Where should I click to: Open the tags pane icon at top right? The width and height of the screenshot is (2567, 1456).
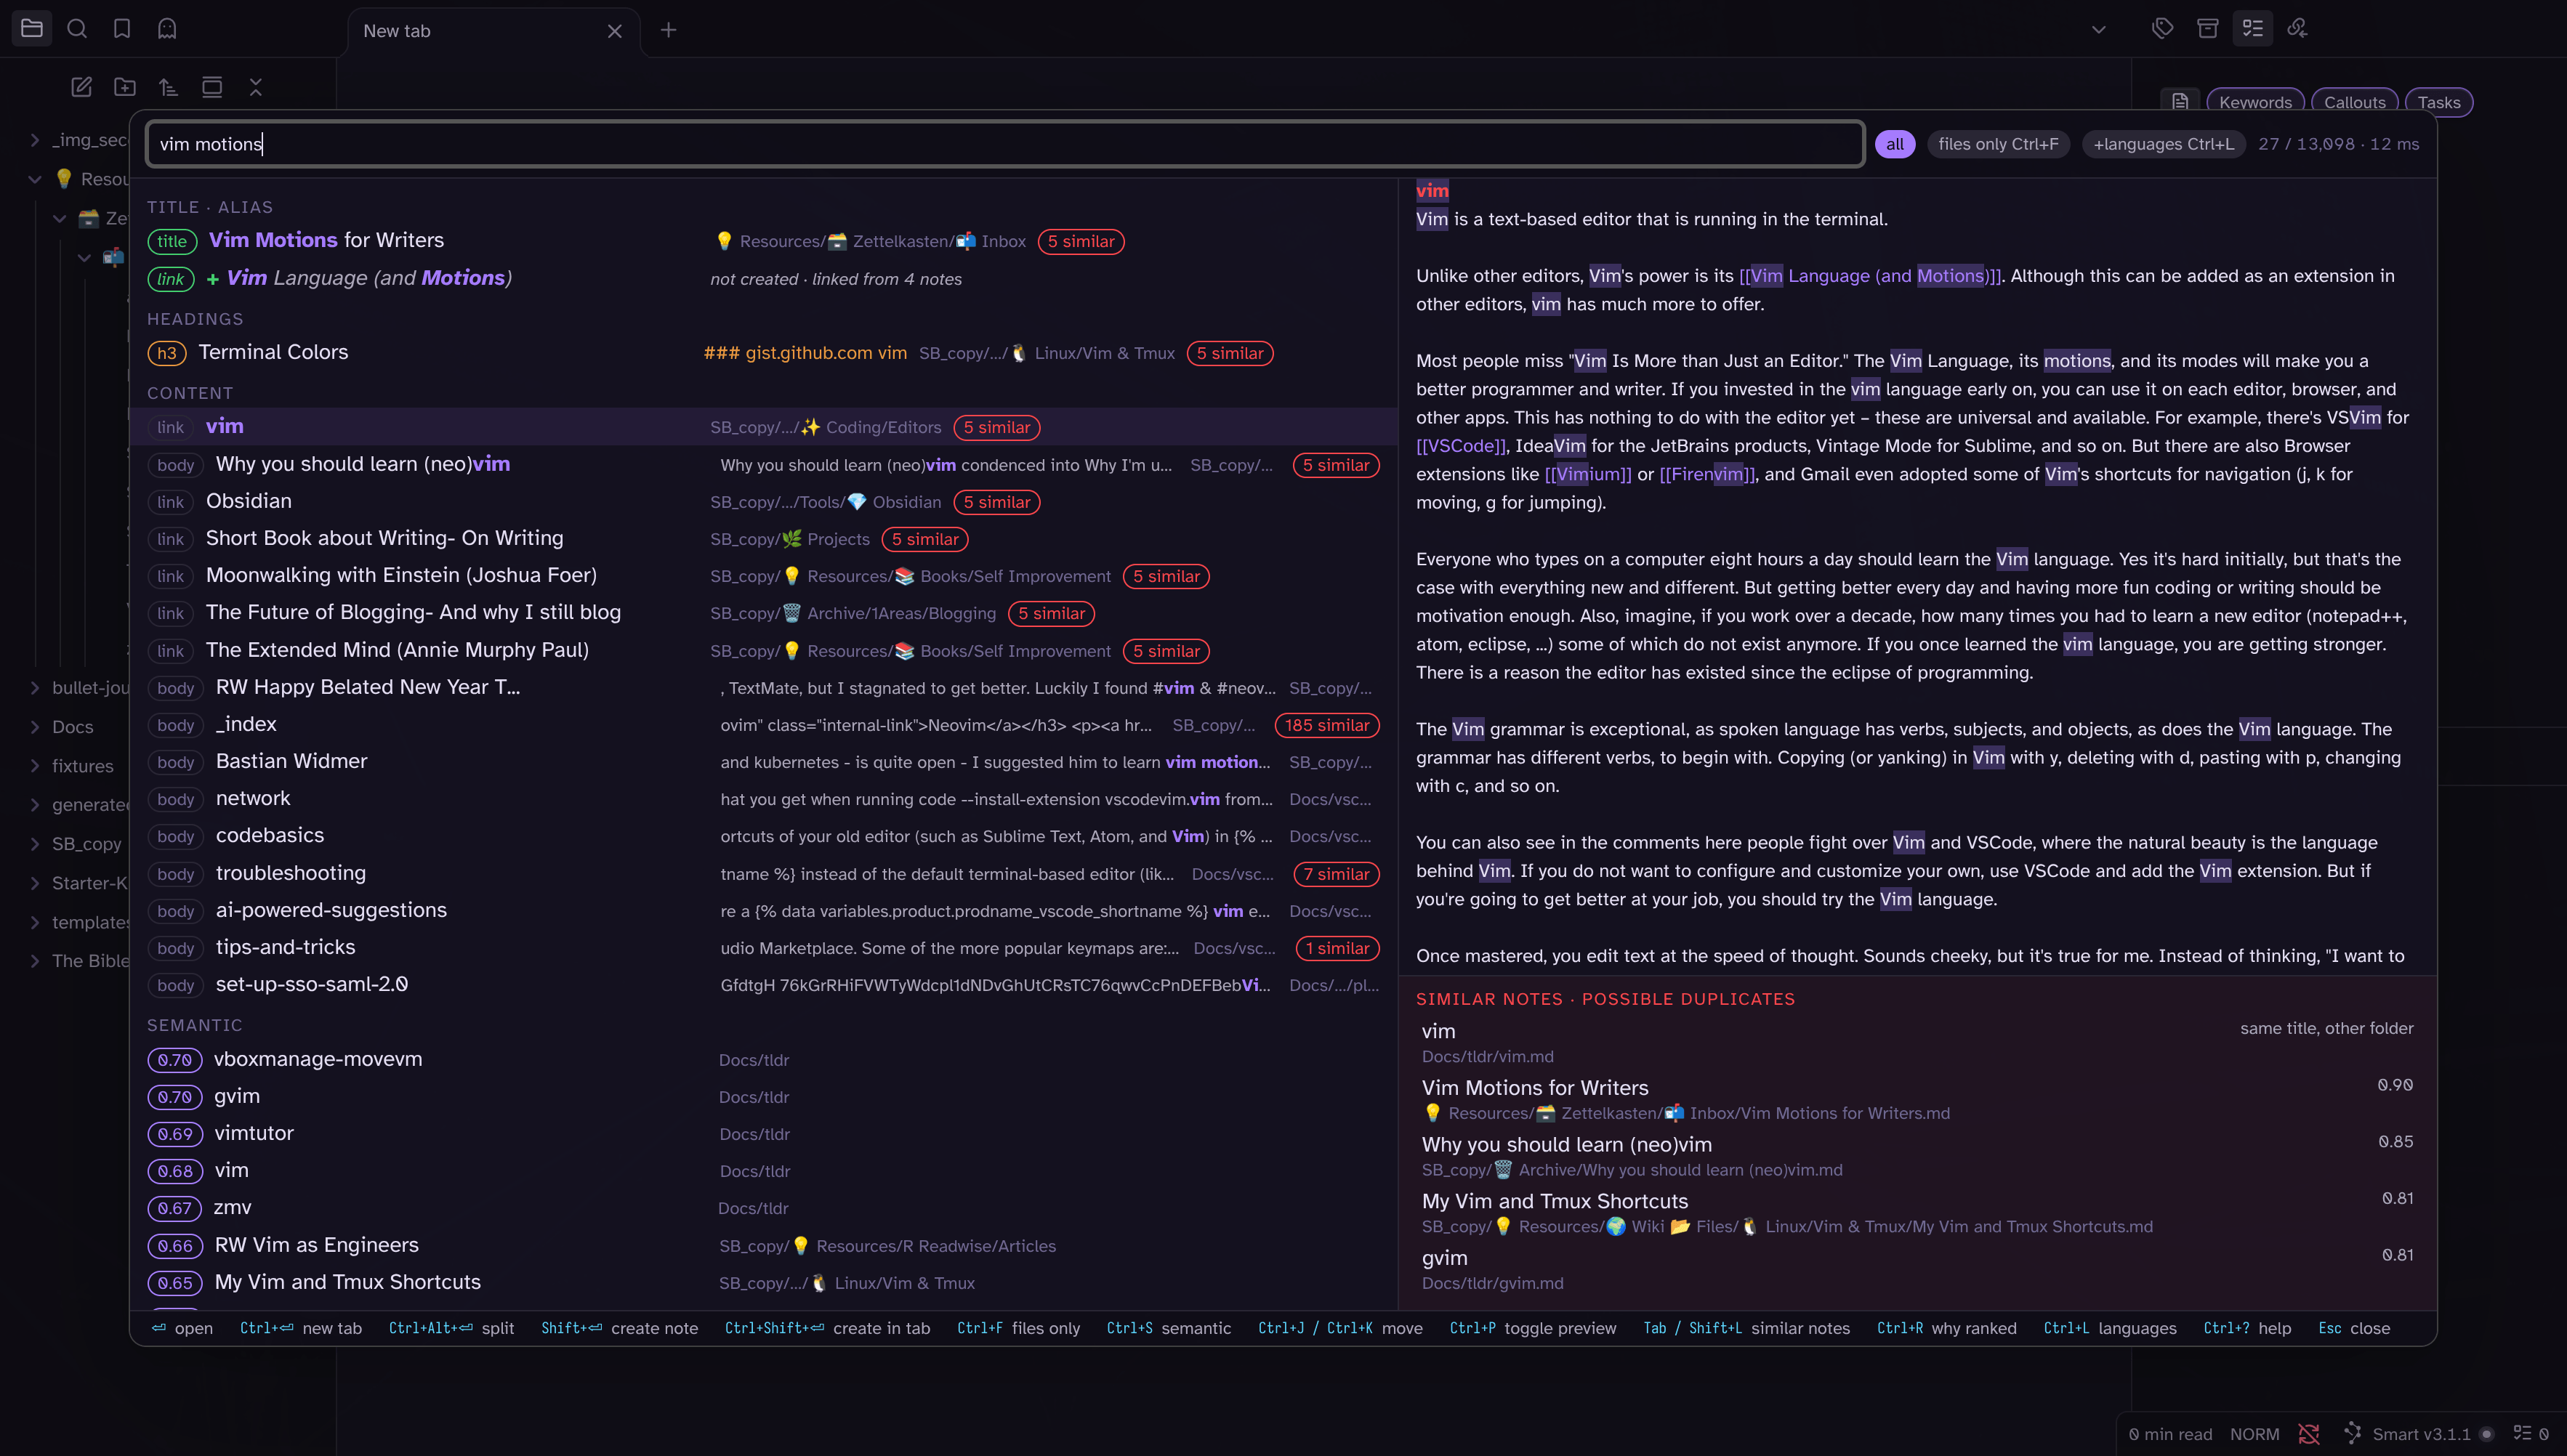(2162, 28)
